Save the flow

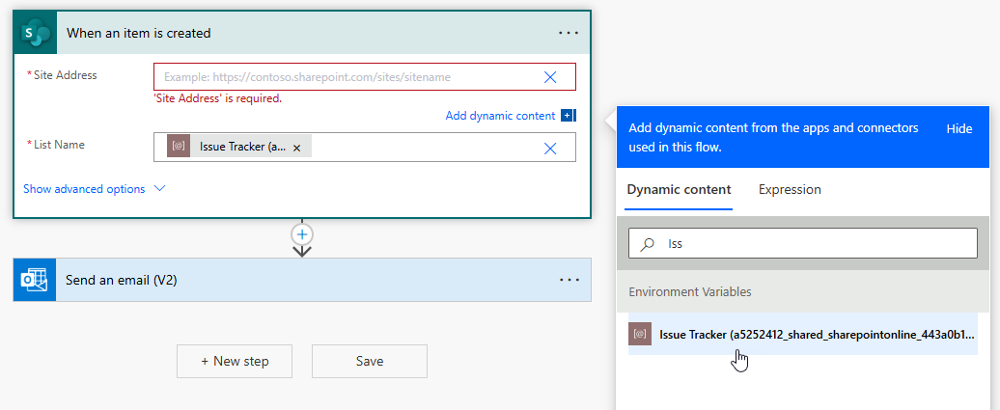point(370,361)
